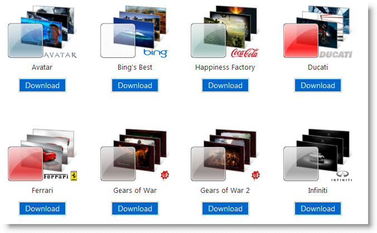377x233 pixels.
Task: Click the "Ducati" theme name text
Action: [x=318, y=67]
